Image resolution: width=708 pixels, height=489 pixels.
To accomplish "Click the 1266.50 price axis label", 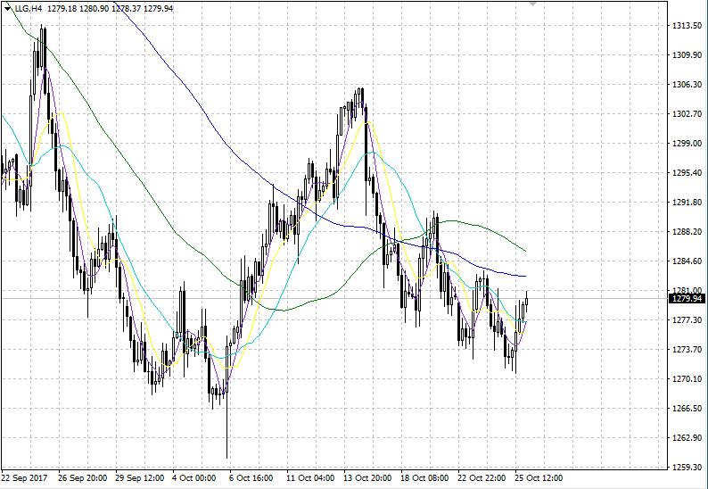I will (687, 408).
